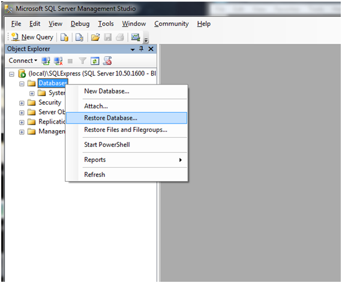Open the Reports submenu
The width and height of the screenshot is (342, 283).
(127, 160)
